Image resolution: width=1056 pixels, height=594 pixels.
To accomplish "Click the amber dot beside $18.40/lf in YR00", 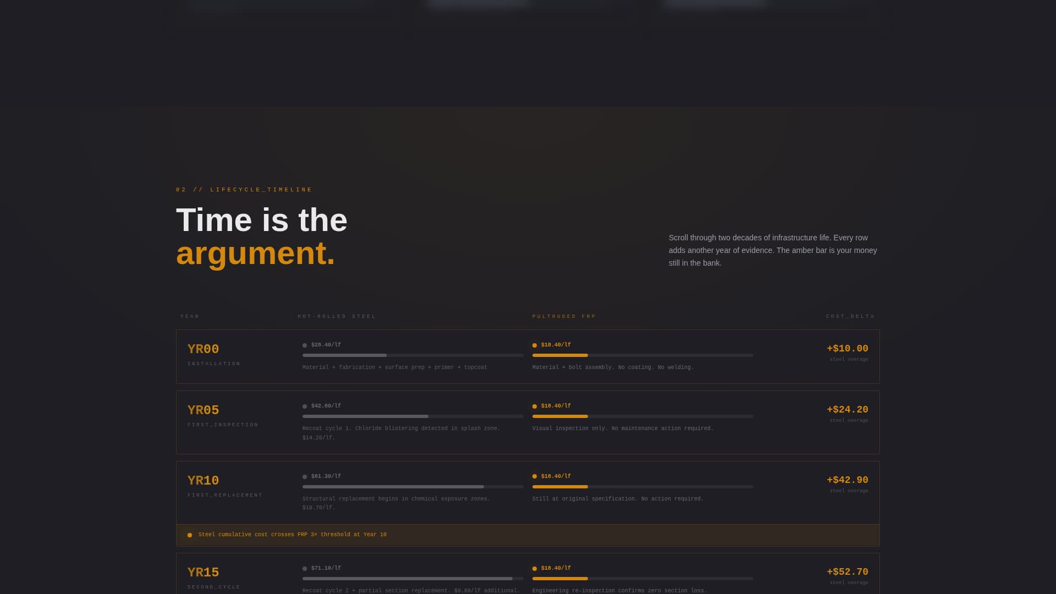I will pos(535,345).
